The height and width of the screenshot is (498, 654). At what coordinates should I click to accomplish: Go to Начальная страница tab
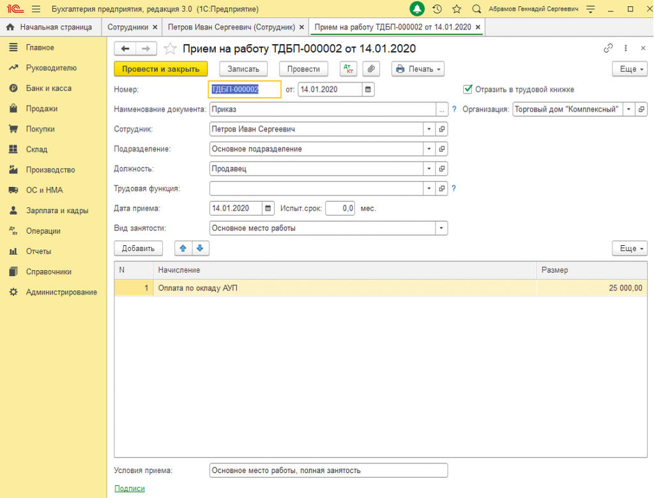[50, 27]
